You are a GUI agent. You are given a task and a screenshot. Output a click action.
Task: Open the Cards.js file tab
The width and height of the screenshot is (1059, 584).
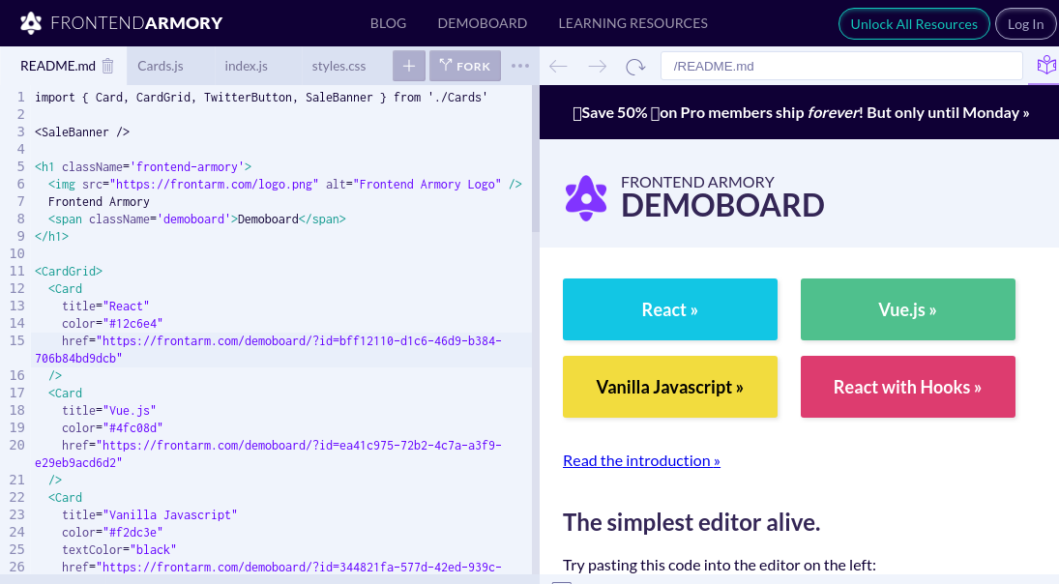coord(161,66)
